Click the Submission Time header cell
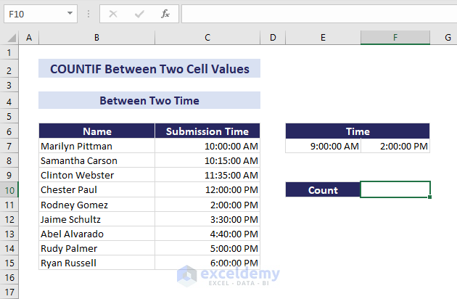 click(x=207, y=131)
